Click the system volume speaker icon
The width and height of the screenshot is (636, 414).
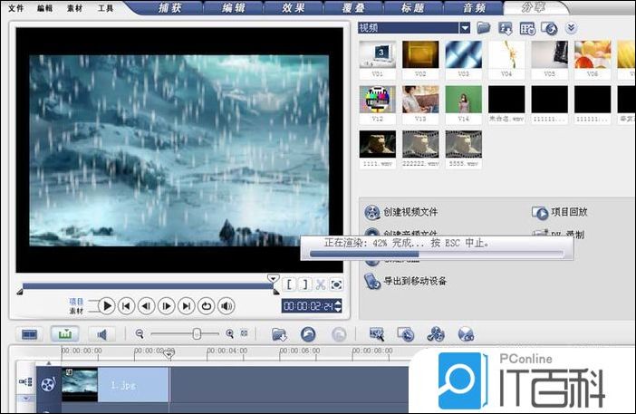point(226,306)
